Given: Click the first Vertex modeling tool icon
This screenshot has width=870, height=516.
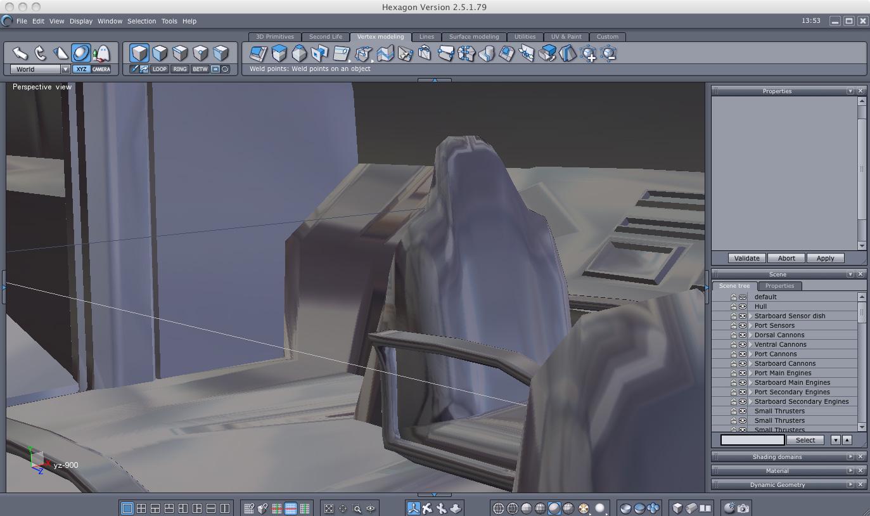Looking at the screenshot, I should click(258, 53).
